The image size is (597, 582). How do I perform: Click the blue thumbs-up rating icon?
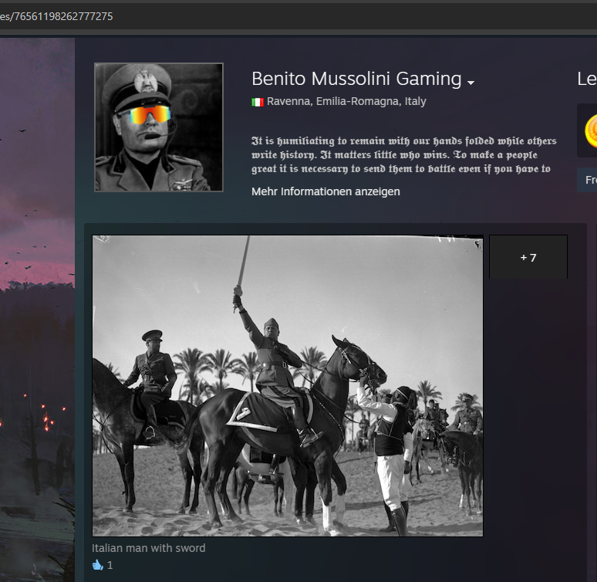[x=97, y=565]
